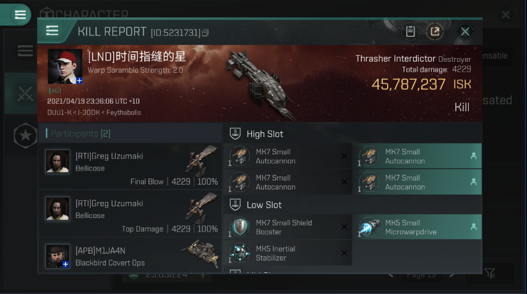Select the star badge sidebar icon
527x294 pixels.
(25, 136)
